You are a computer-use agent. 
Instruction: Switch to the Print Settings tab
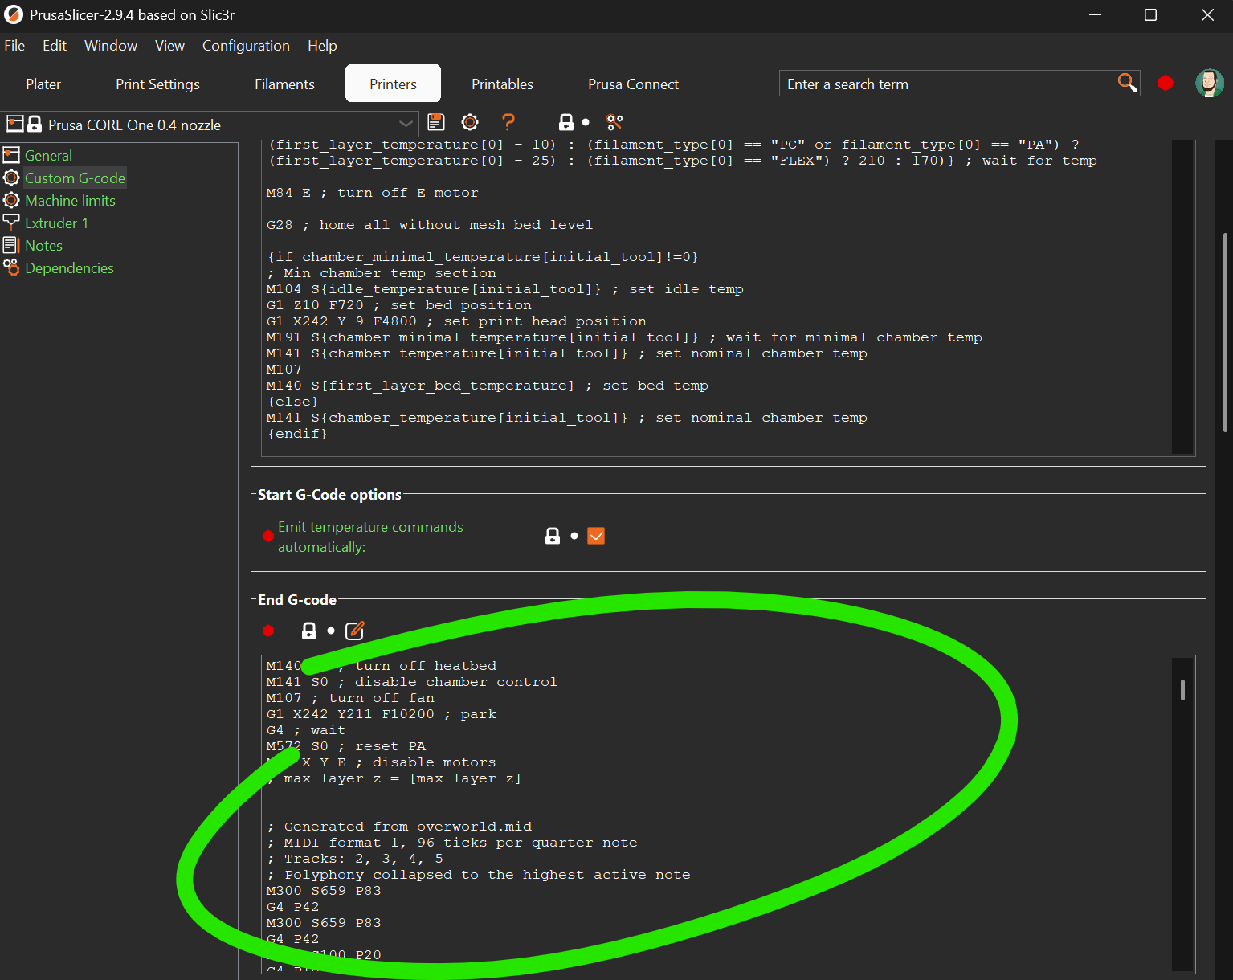[x=157, y=84]
